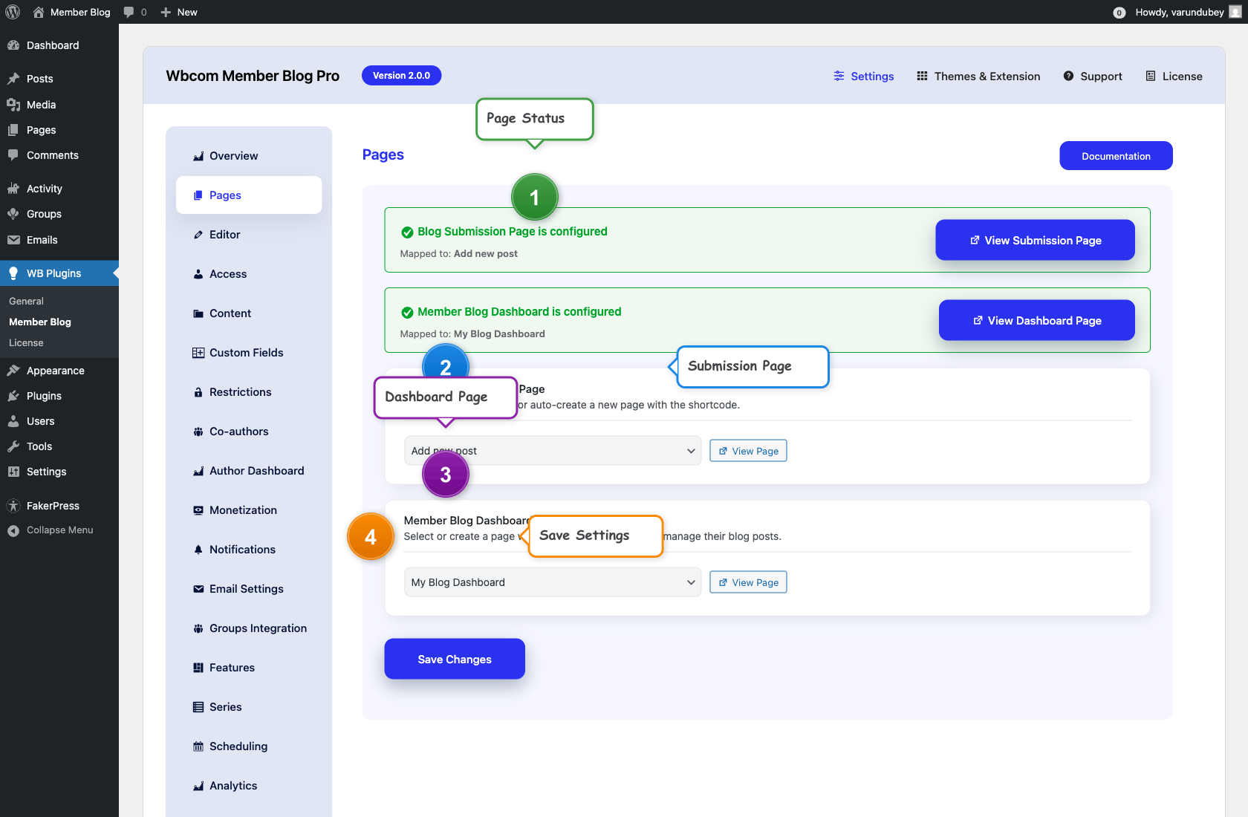Screen dimensions: 1248x817
Task: Open the My Blog Dashboard page dropdown
Action: pos(552,582)
